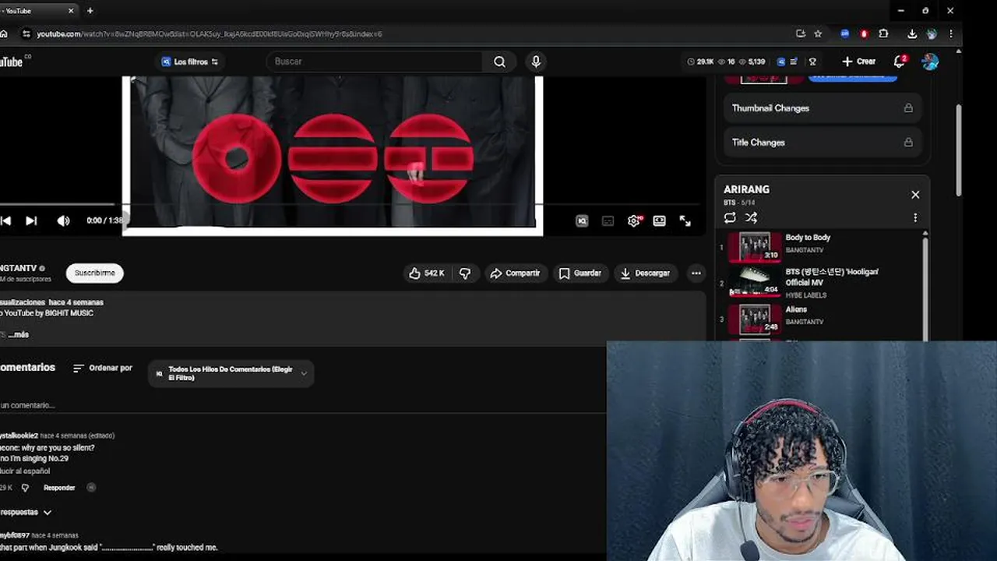Click the 29.1K clock stat in header

tap(700, 62)
